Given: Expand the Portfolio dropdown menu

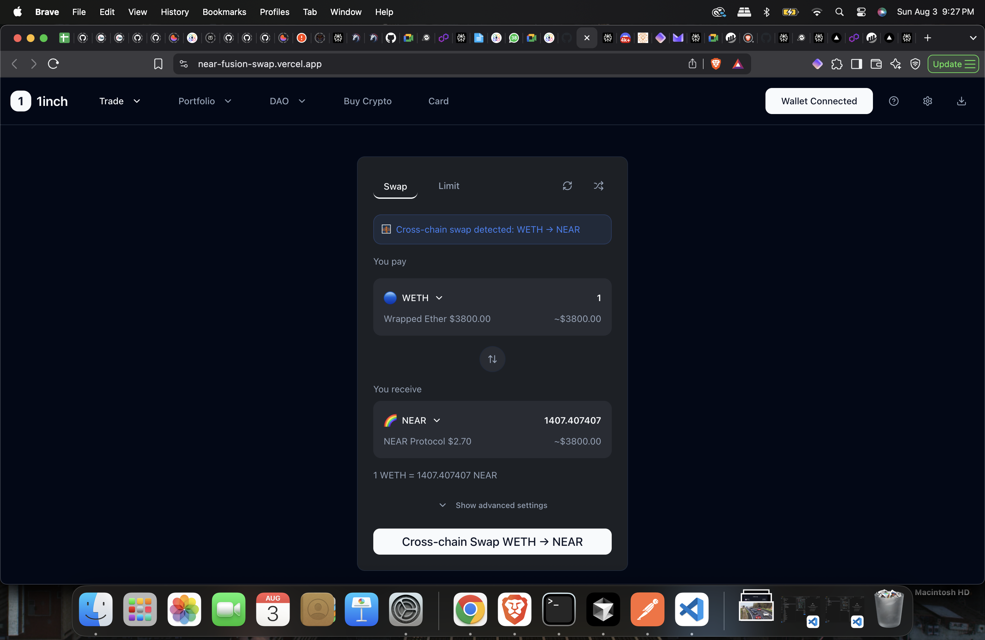Looking at the screenshot, I should point(205,101).
